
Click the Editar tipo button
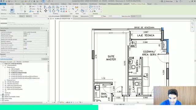(x=44, y=28)
